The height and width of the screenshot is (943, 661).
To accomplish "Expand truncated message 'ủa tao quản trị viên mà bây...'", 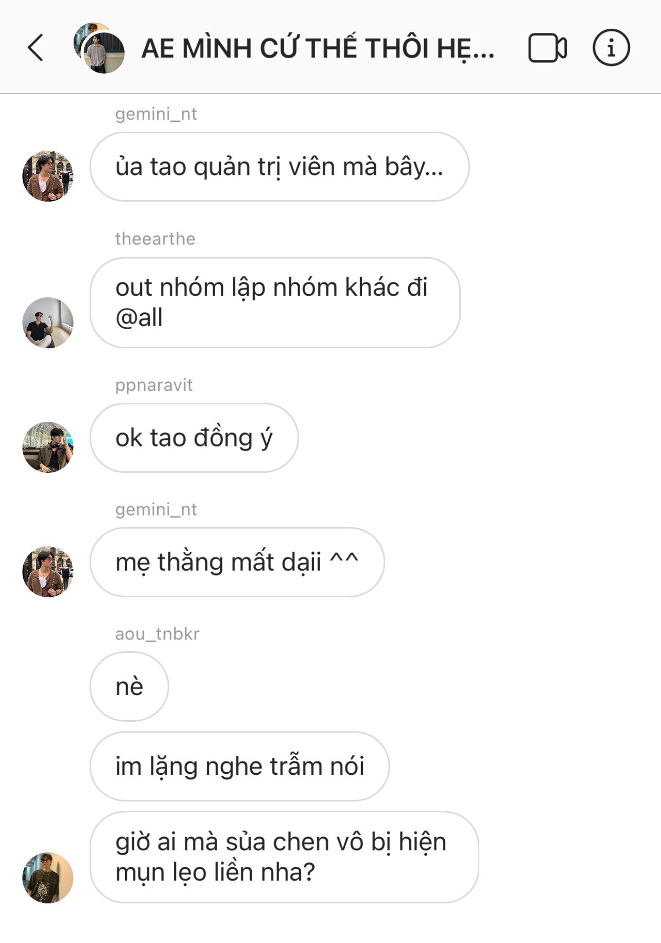I will (280, 167).
